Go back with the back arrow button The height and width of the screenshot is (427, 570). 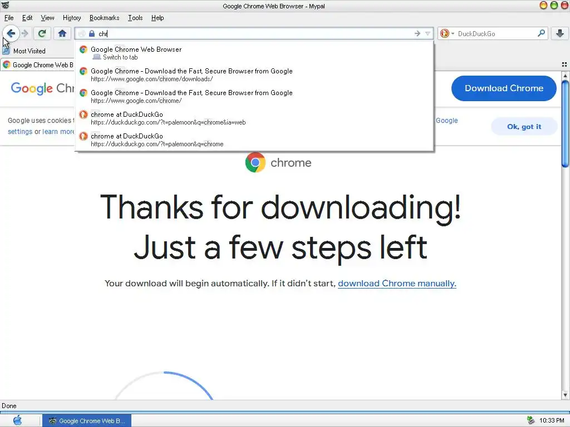(x=11, y=34)
